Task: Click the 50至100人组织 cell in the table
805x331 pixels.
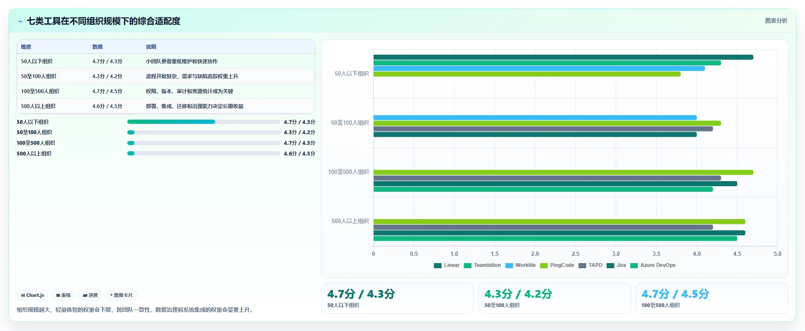Action: 38,76
